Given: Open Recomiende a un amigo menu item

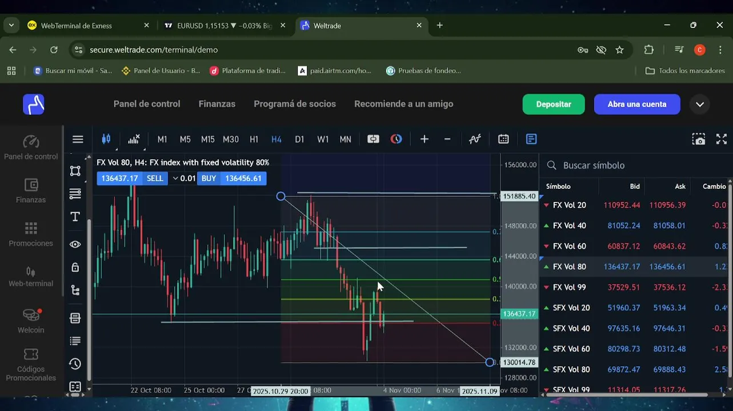Looking at the screenshot, I should click(x=404, y=104).
